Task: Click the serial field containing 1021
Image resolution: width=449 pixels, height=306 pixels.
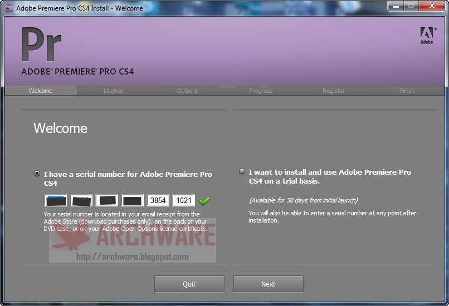Action: click(183, 200)
